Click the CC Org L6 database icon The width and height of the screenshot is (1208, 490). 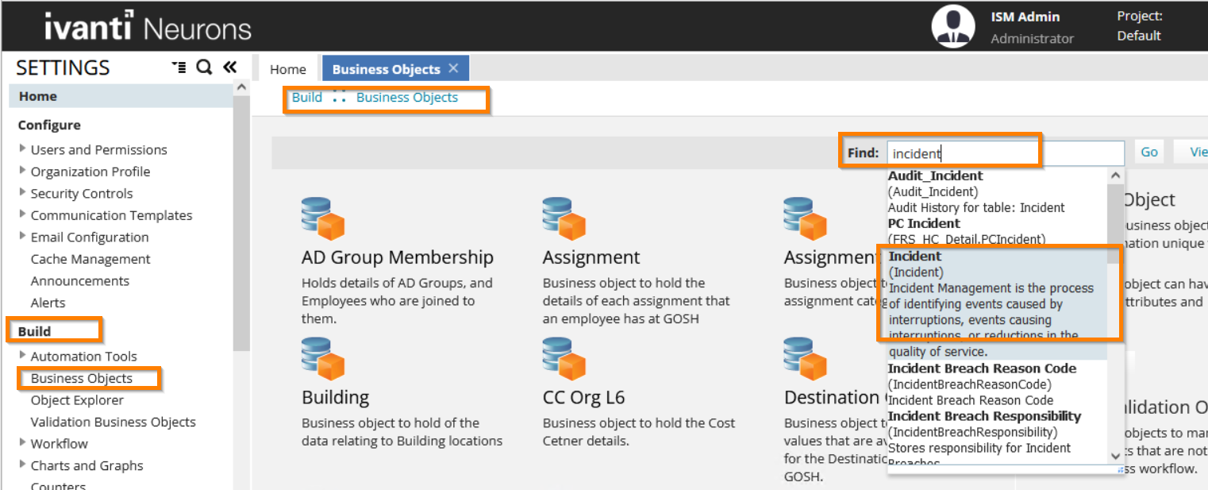[564, 359]
